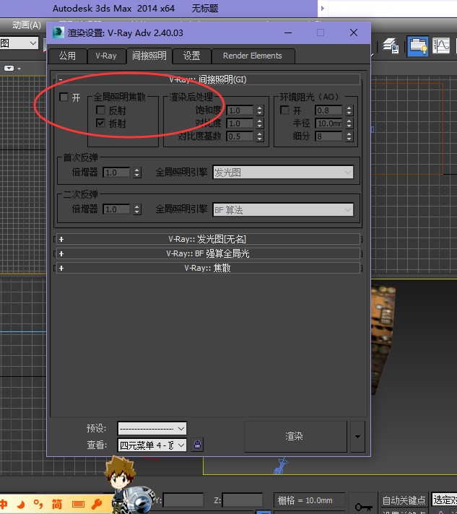This screenshot has height=514, width=457.
Task: Click the key icon in status bar
Action: pyautogui.click(x=363, y=507)
